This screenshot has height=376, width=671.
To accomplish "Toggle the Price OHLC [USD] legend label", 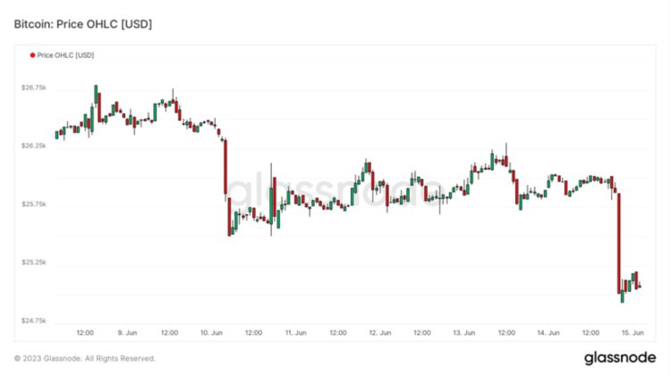I will 65,55.
